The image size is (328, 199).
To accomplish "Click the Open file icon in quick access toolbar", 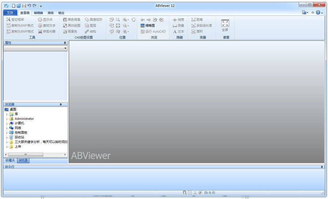I will [19, 6].
